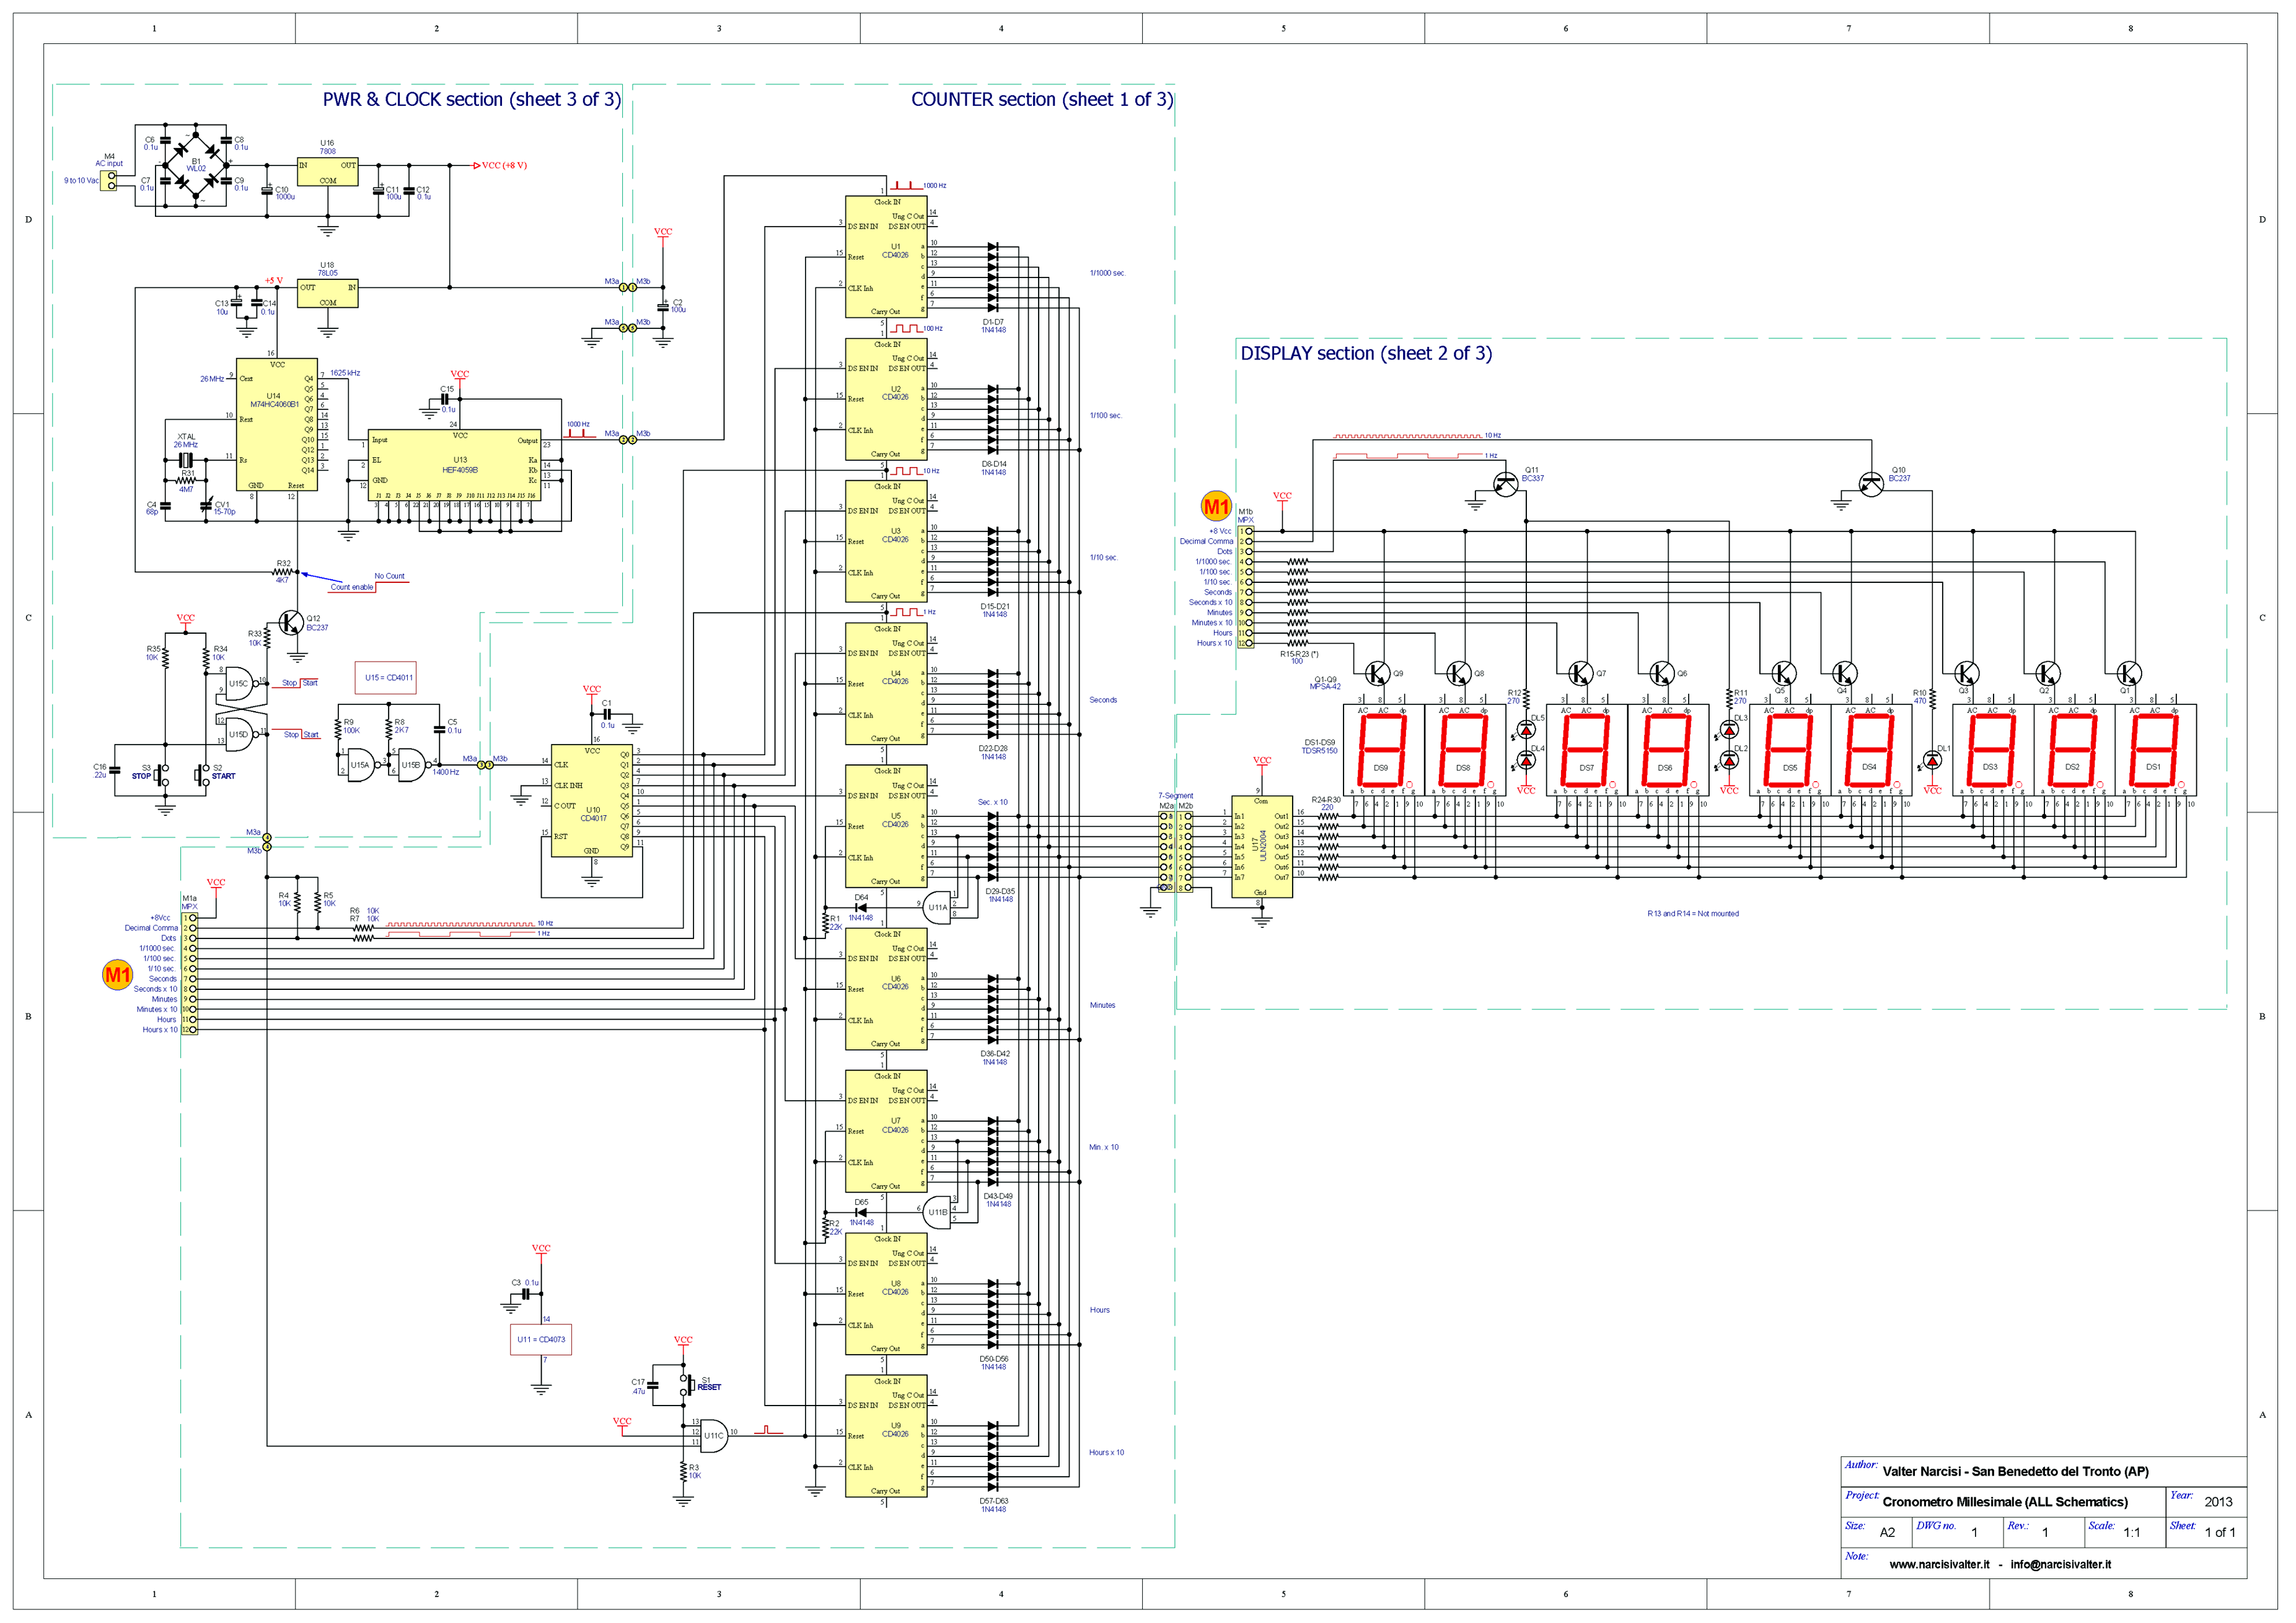Click the 'Hours x 10' counter stage label
2296x1623 pixels.
pyautogui.click(x=1106, y=1452)
